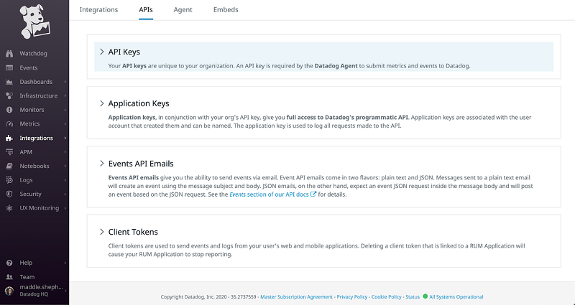
Task: Click external link icon after API docs
Action: pyautogui.click(x=313, y=194)
